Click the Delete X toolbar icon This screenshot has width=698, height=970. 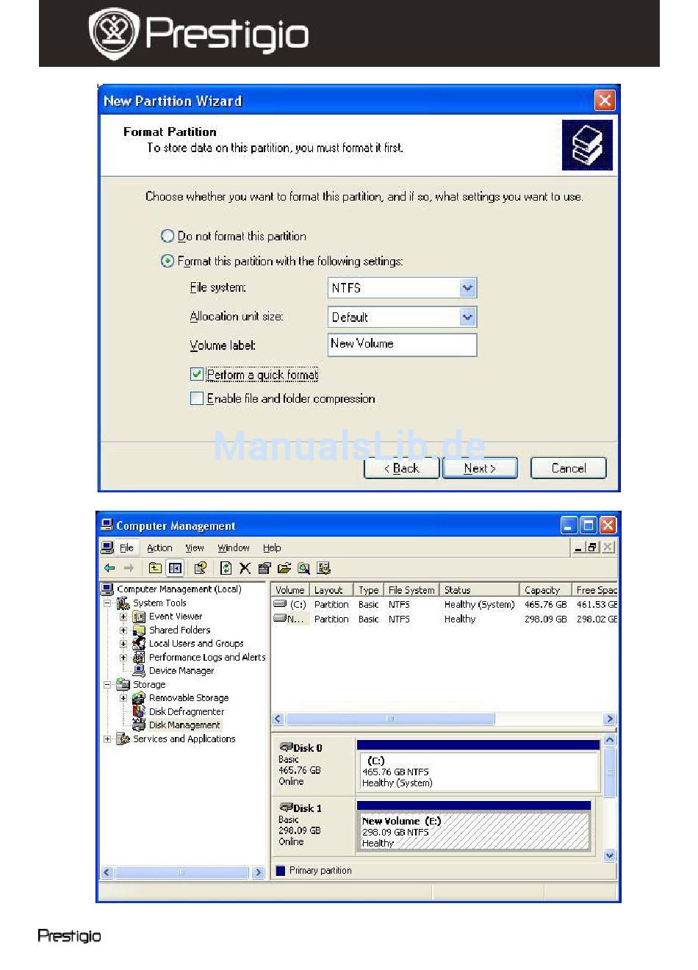[x=245, y=568]
